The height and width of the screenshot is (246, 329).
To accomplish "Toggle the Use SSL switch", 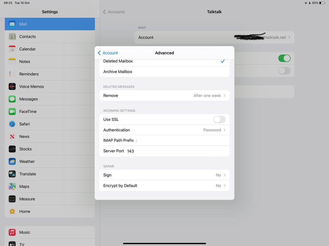I will tap(219, 120).
